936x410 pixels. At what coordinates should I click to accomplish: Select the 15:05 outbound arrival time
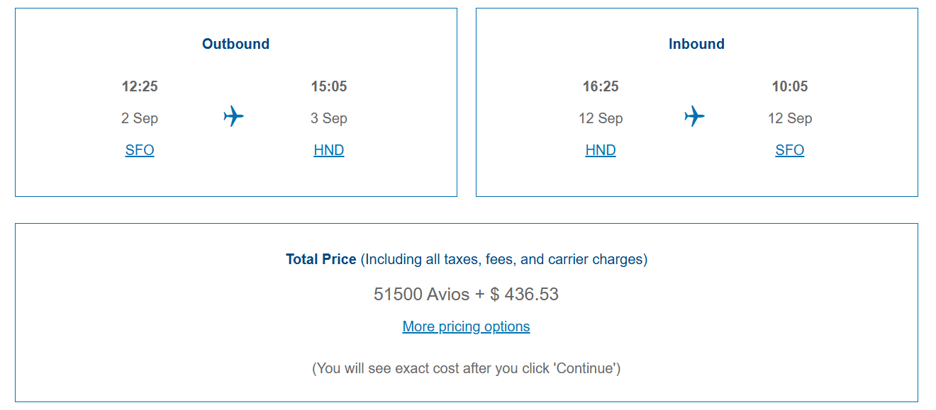[329, 86]
